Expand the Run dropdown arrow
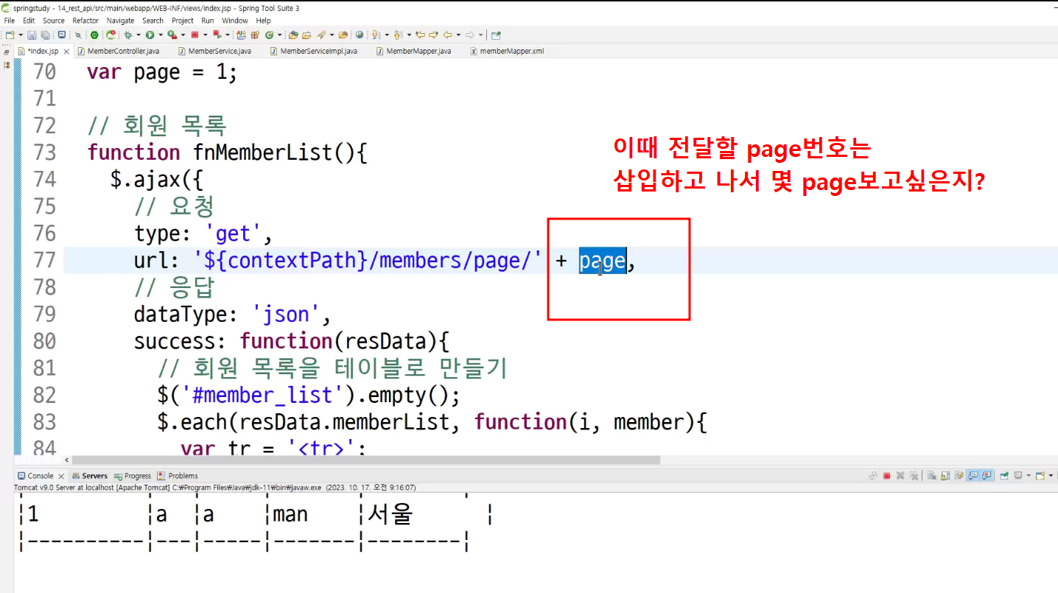1058x593 pixels. tap(161, 35)
